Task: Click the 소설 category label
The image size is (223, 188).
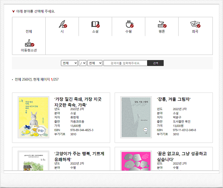Action: [95, 31]
